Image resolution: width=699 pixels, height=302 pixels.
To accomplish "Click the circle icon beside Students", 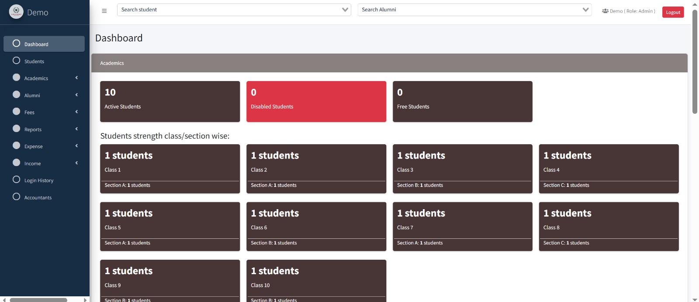I will coord(17,61).
